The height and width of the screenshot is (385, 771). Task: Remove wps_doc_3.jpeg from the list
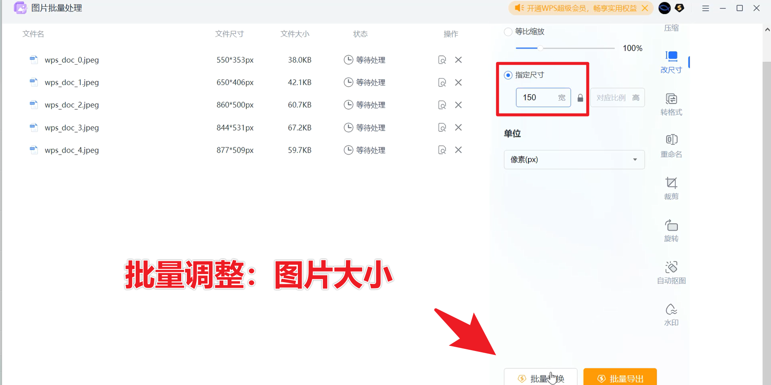458,127
